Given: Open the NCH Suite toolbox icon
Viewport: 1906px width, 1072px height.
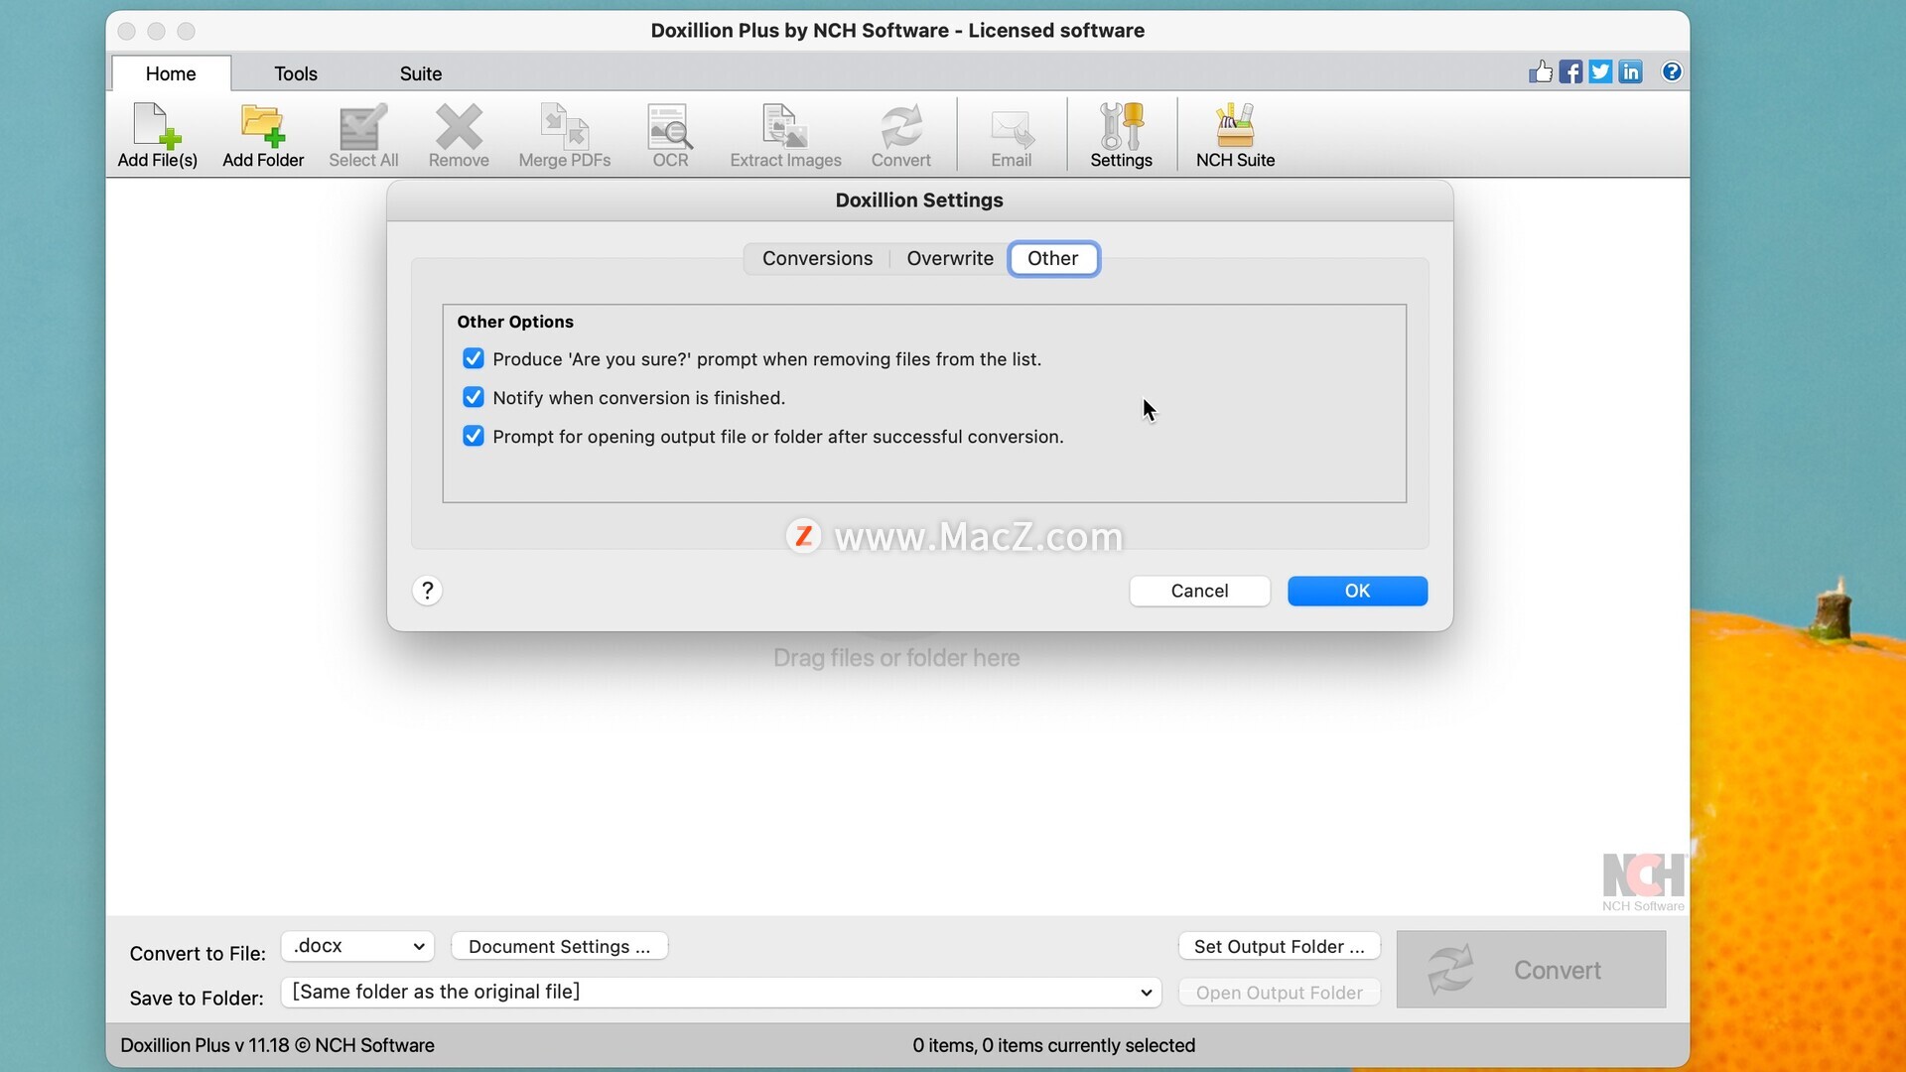Looking at the screenshot, I should tap(1235, 135).
